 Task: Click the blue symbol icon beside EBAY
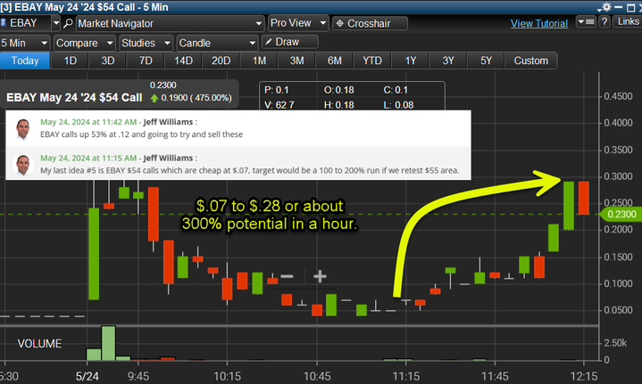pos(4,23)
